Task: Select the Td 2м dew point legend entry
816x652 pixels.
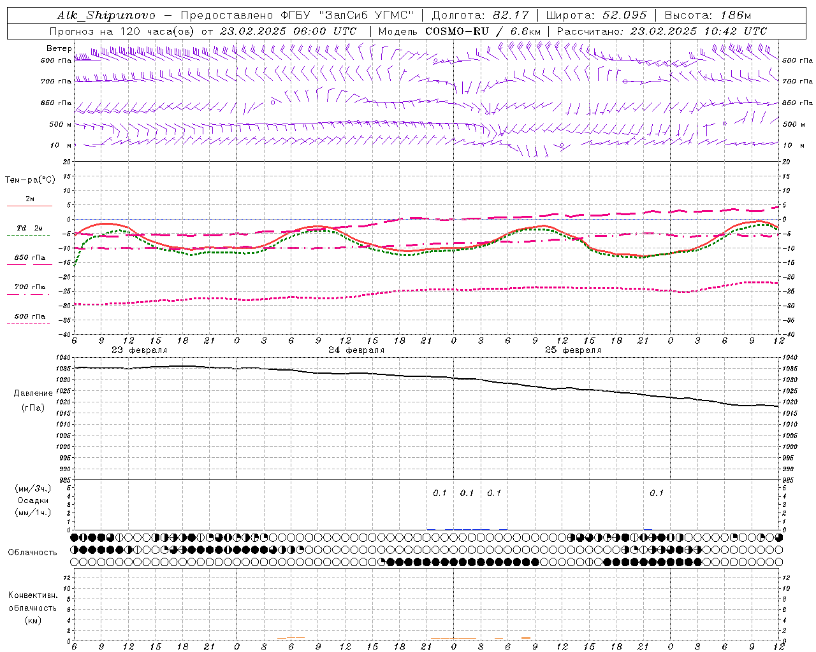Action: tap(29, 228)
